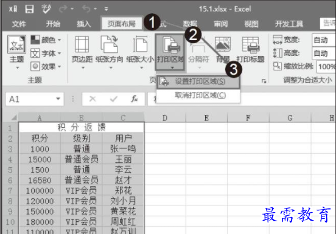Viewport: 336px width, 234px height.
Task: Click the Redo arrow icon
Action: [x=63, y=9]
